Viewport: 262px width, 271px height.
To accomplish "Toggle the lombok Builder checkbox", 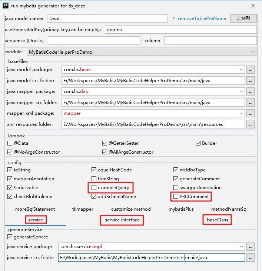I will click(x=198, y=143).
